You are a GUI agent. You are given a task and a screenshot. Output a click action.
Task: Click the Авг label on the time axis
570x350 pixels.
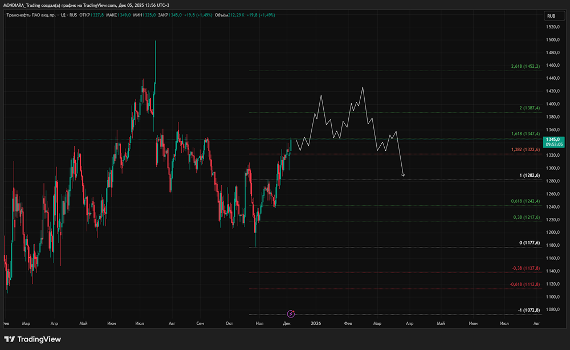point(172,323)
